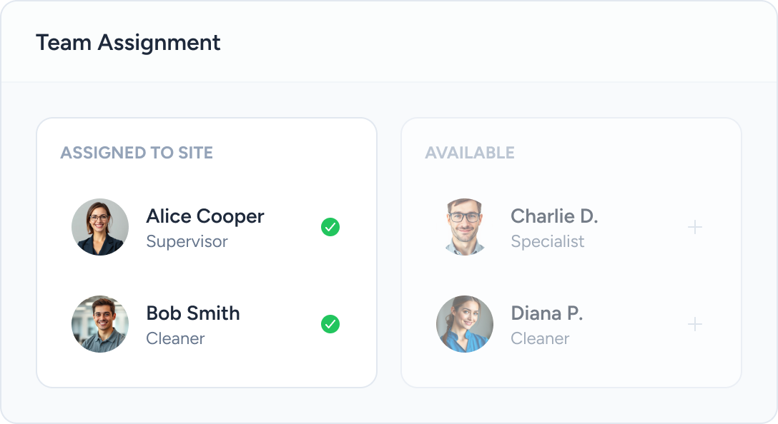Select the Alice Cooper name text
The height and width of the screenshot is (424, 778).
tap(205, 216)
